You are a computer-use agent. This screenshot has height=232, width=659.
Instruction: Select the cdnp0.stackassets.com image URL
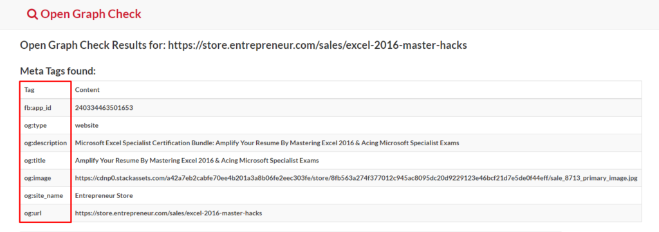pyautogui.click(x=357, y=178)
